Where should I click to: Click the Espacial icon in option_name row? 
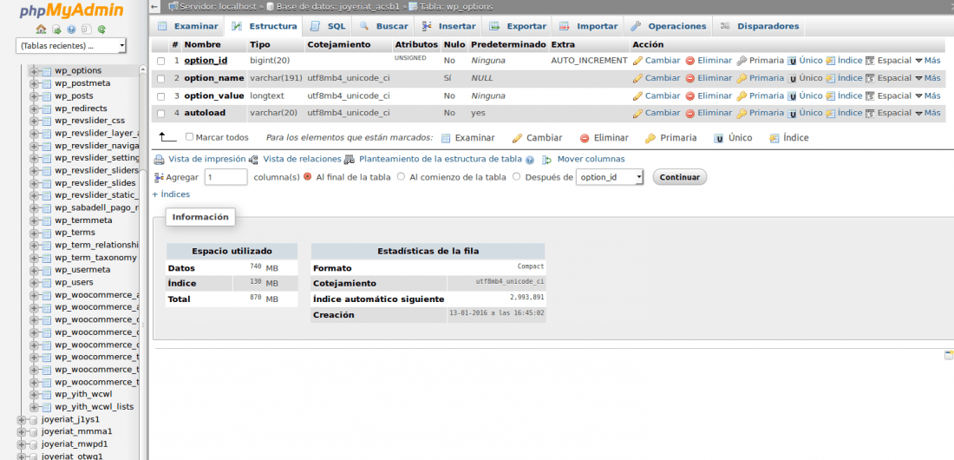(x=870, y=78)
